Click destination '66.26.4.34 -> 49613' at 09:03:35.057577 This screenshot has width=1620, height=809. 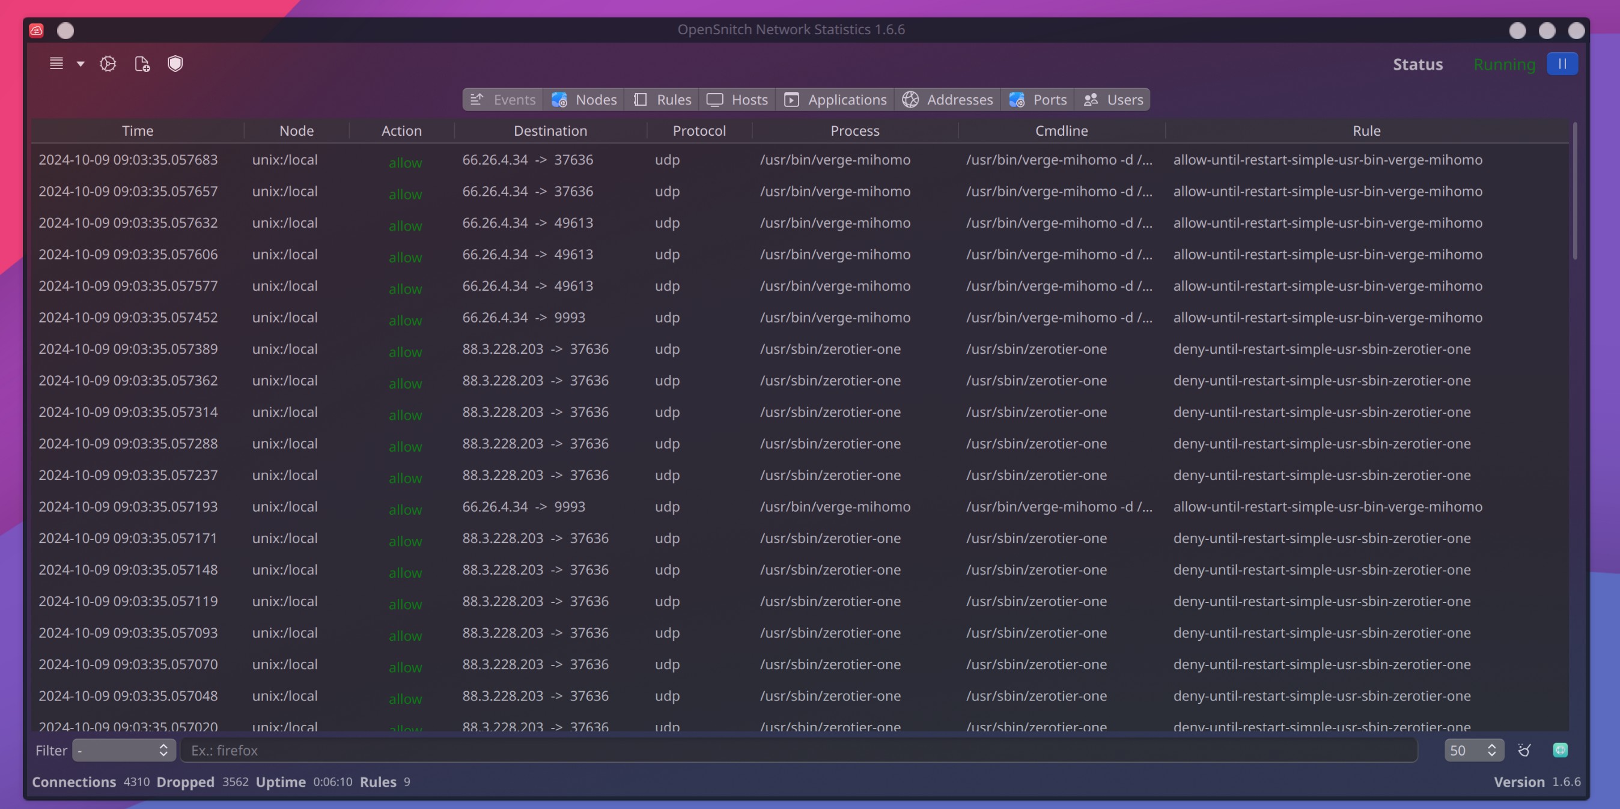tap(528, 286)
